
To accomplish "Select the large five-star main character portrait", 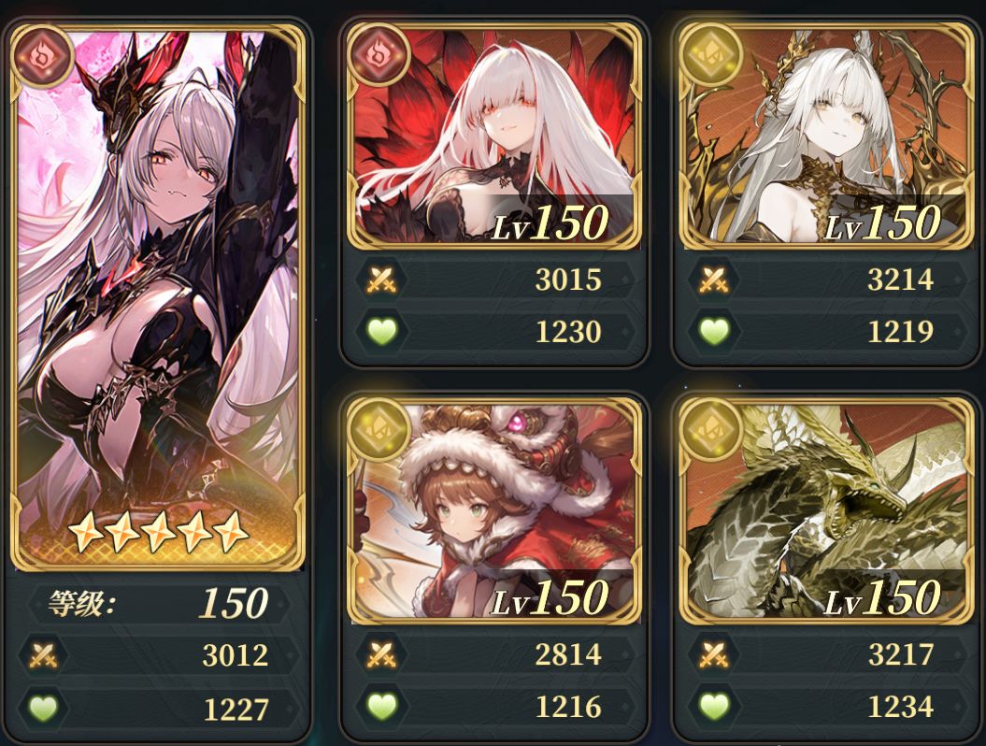I will (x=157, y=297).
